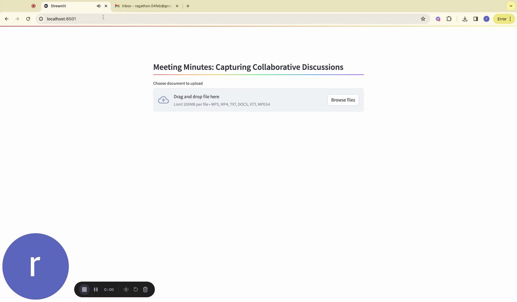Open the Chrome profile avatar
Image resolution: width=517 pixels, height=302 pixels.
click(x=486, y=19)
